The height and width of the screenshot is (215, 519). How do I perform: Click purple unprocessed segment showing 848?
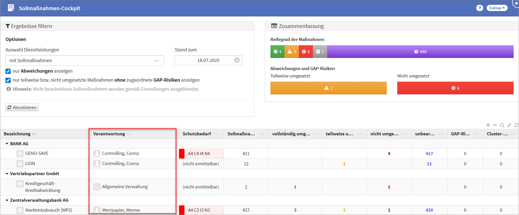[420, 52]
